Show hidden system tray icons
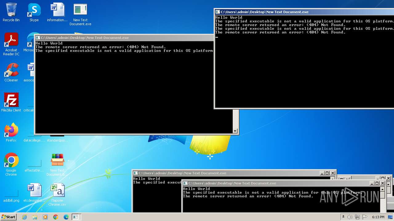The height and width of the screenshot is (221, 394). pos(343,217)
